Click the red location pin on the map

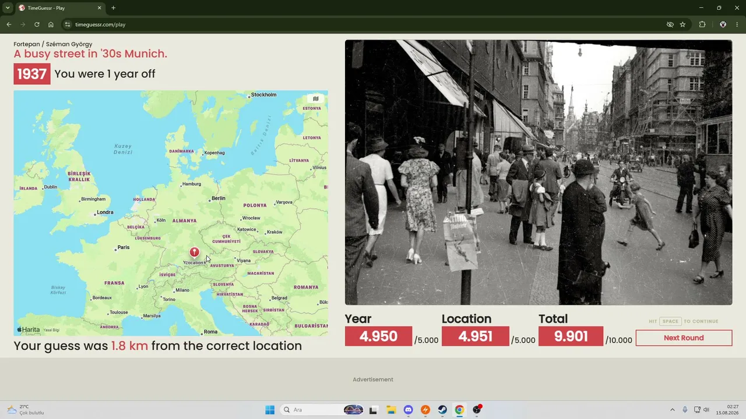point(194,252)
